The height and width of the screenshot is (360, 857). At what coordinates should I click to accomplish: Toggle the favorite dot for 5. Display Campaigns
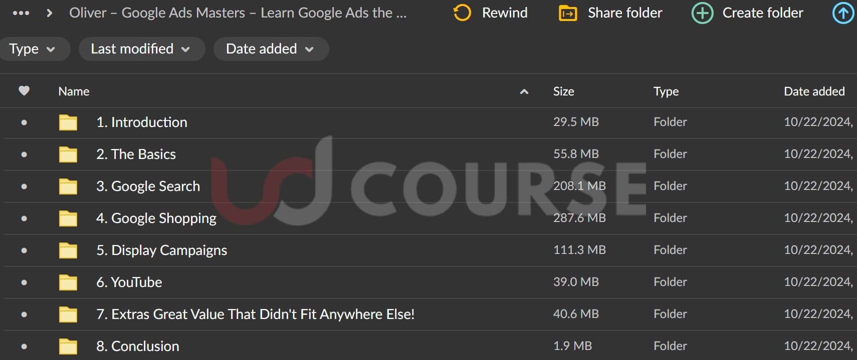pos(24,250)
